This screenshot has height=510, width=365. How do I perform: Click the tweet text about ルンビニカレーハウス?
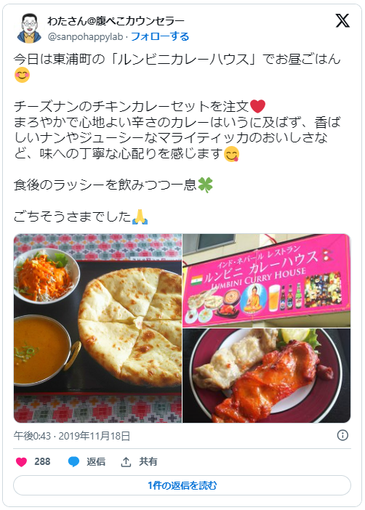177,60
